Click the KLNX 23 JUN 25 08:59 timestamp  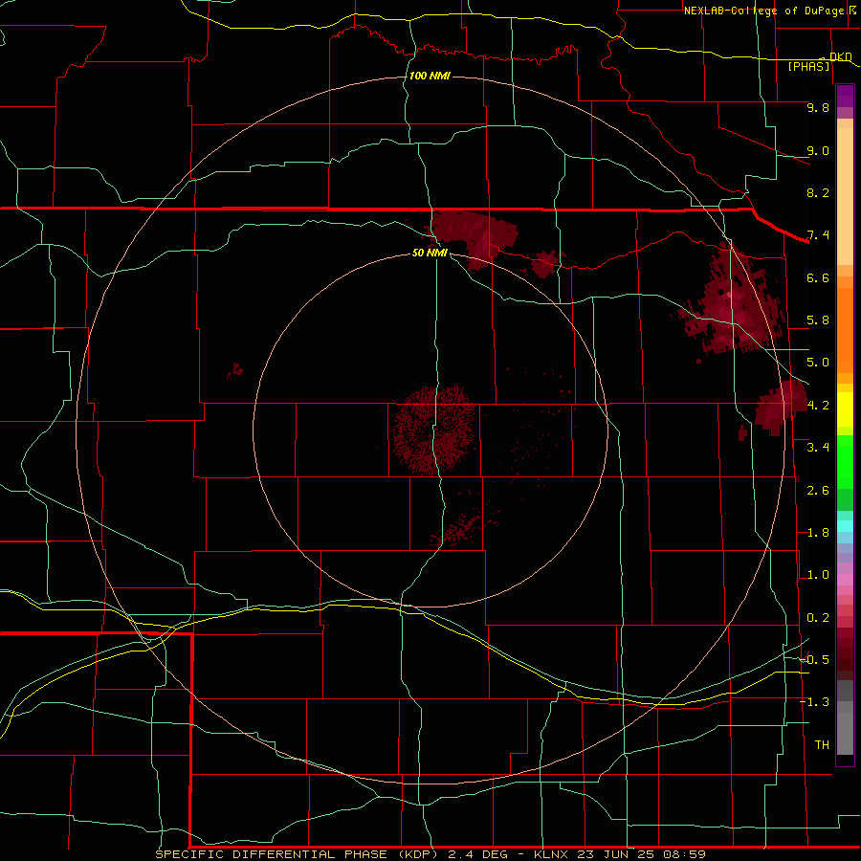click(x=619, y=854)
